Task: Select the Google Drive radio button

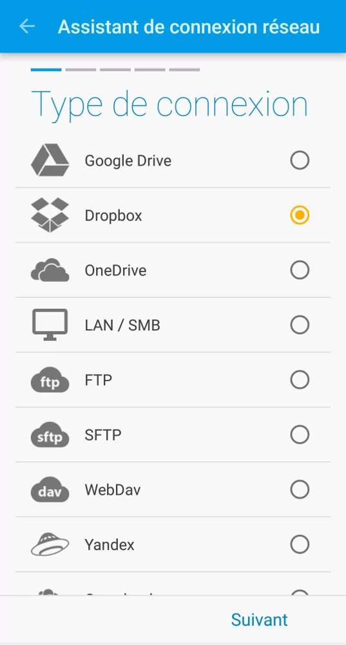Action: click(x=300, y=161)
